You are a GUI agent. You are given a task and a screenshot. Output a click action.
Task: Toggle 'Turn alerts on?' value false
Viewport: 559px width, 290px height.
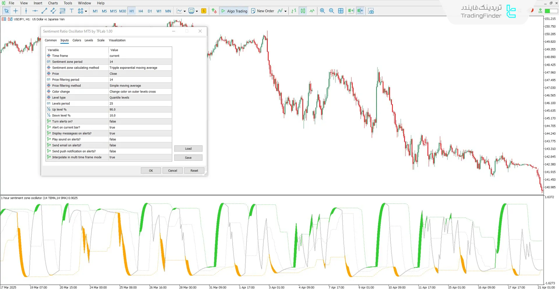(x=140, y=121)
